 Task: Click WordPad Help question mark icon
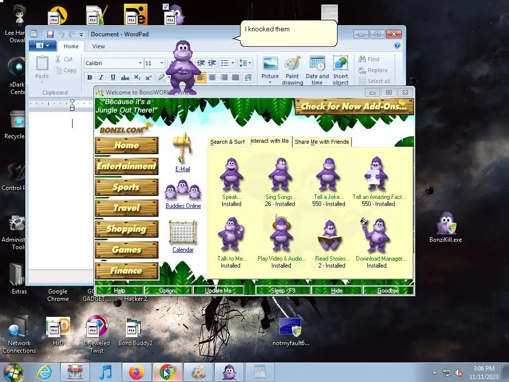tap(397, 45)
